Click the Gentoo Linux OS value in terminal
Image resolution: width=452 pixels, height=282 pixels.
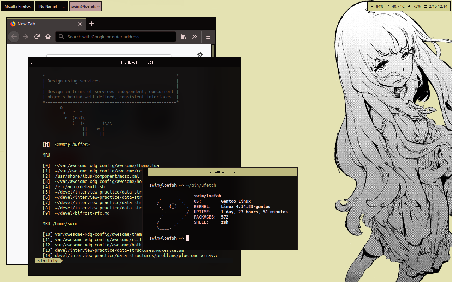pyautogui.click(x=236, y=201)
